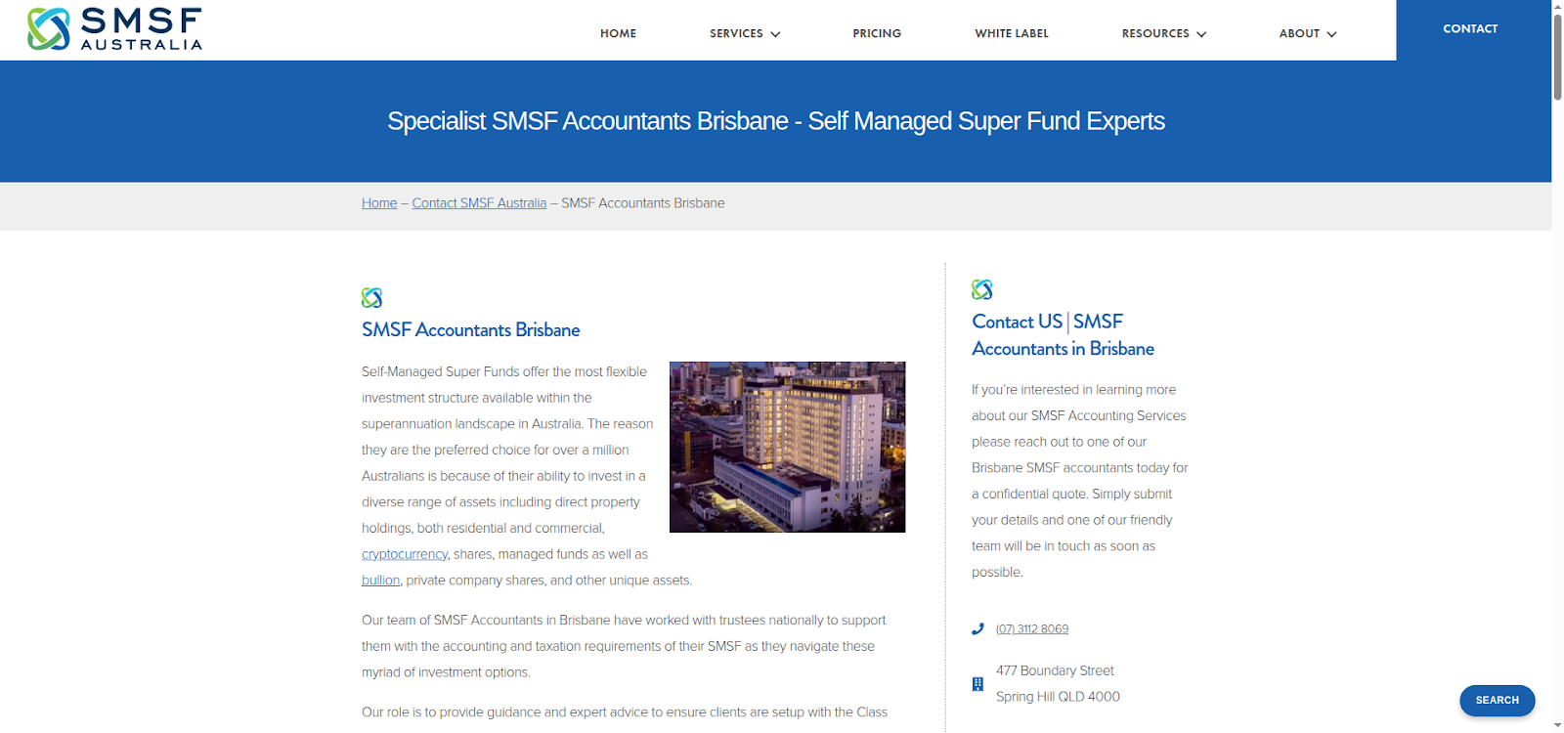Follow the Home breadcrumb link
Screen dimensions: 1564x733
(x=379, y=203)
